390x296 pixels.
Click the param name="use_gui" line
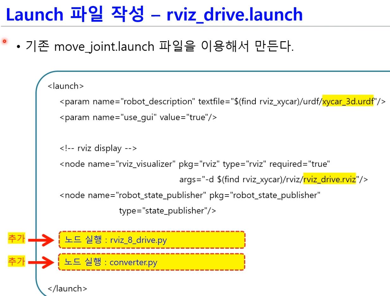point(138,117)
